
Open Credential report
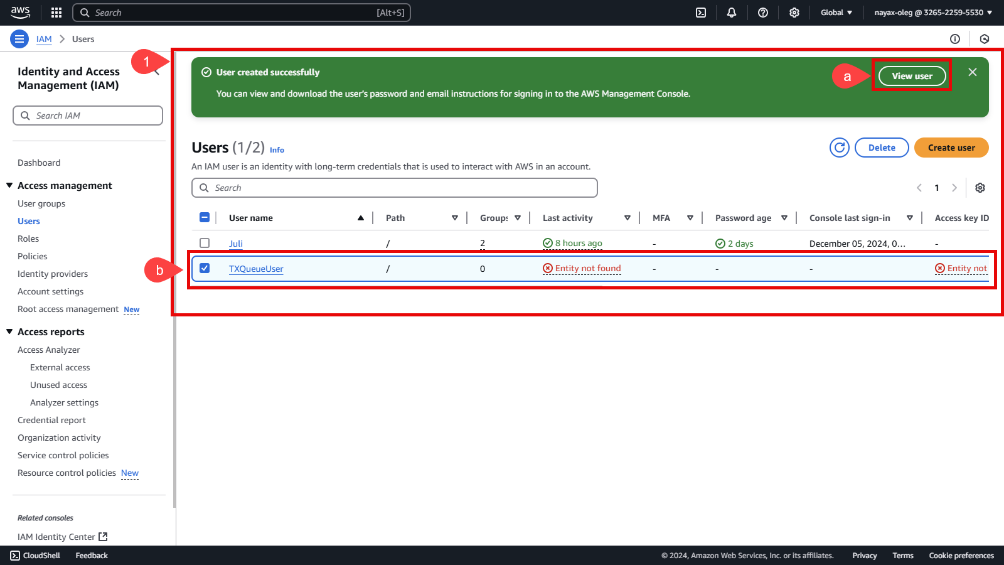click(x=51, y=420)
